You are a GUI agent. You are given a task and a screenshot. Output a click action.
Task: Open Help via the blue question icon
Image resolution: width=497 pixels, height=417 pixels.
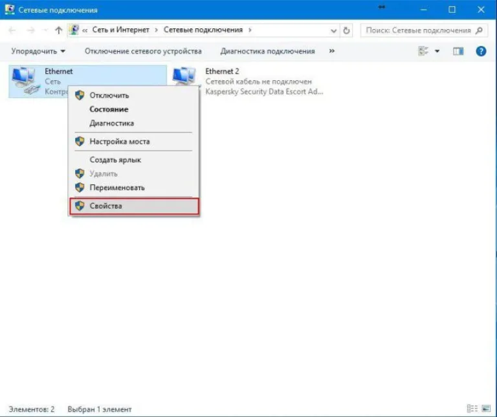[x=481, y=51]
